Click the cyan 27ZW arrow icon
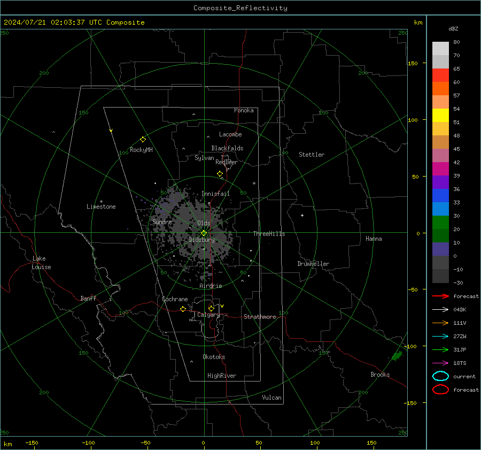 (x=440, y=337)
